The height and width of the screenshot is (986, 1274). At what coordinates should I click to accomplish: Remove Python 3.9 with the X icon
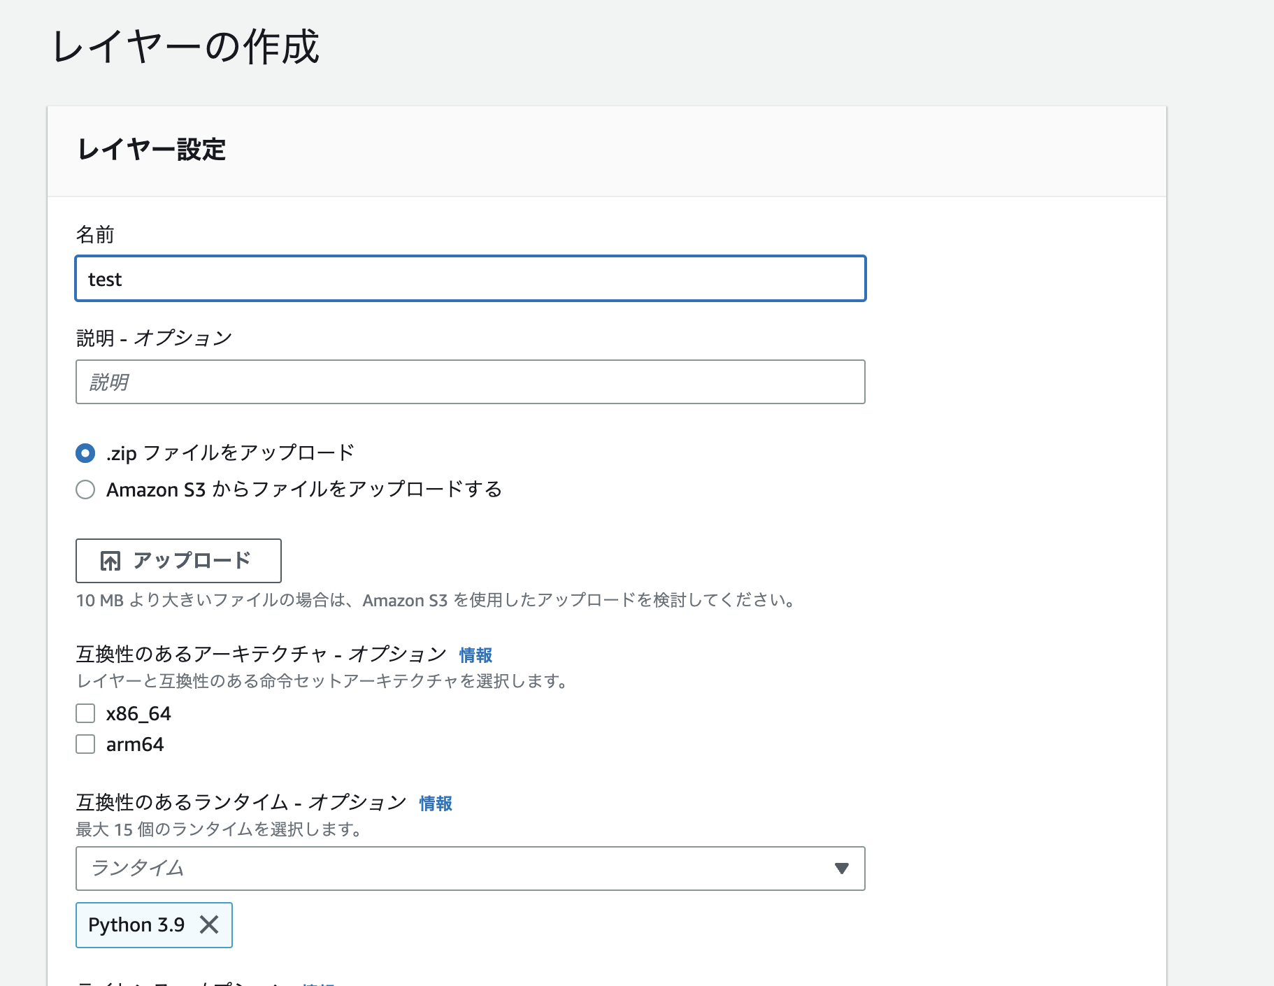tap(208, 924)
